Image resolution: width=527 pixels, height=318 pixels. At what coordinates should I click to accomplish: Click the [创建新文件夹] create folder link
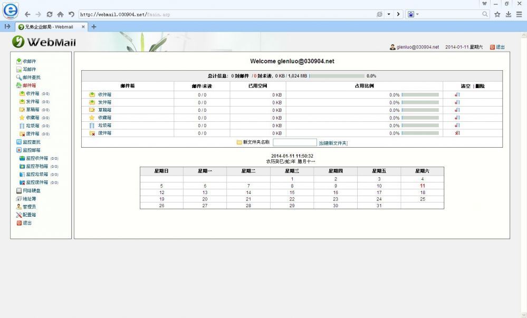pyautogui.click(x=333, y=143)
